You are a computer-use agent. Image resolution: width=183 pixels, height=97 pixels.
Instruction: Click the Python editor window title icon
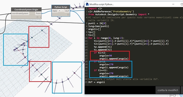(x=88, y=4)
